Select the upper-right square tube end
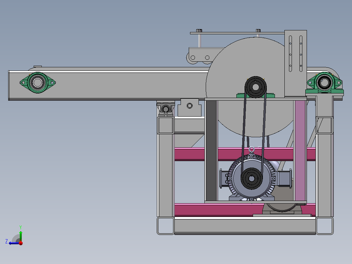The image size is (352, 264). click(325, 125)
